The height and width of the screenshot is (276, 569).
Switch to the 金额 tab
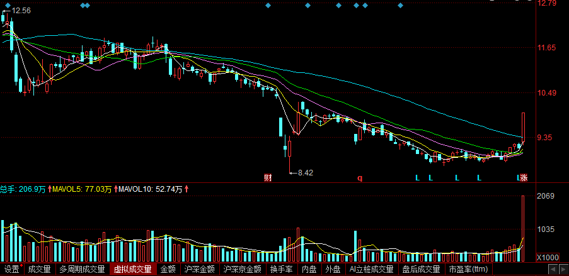click(168, 270)
